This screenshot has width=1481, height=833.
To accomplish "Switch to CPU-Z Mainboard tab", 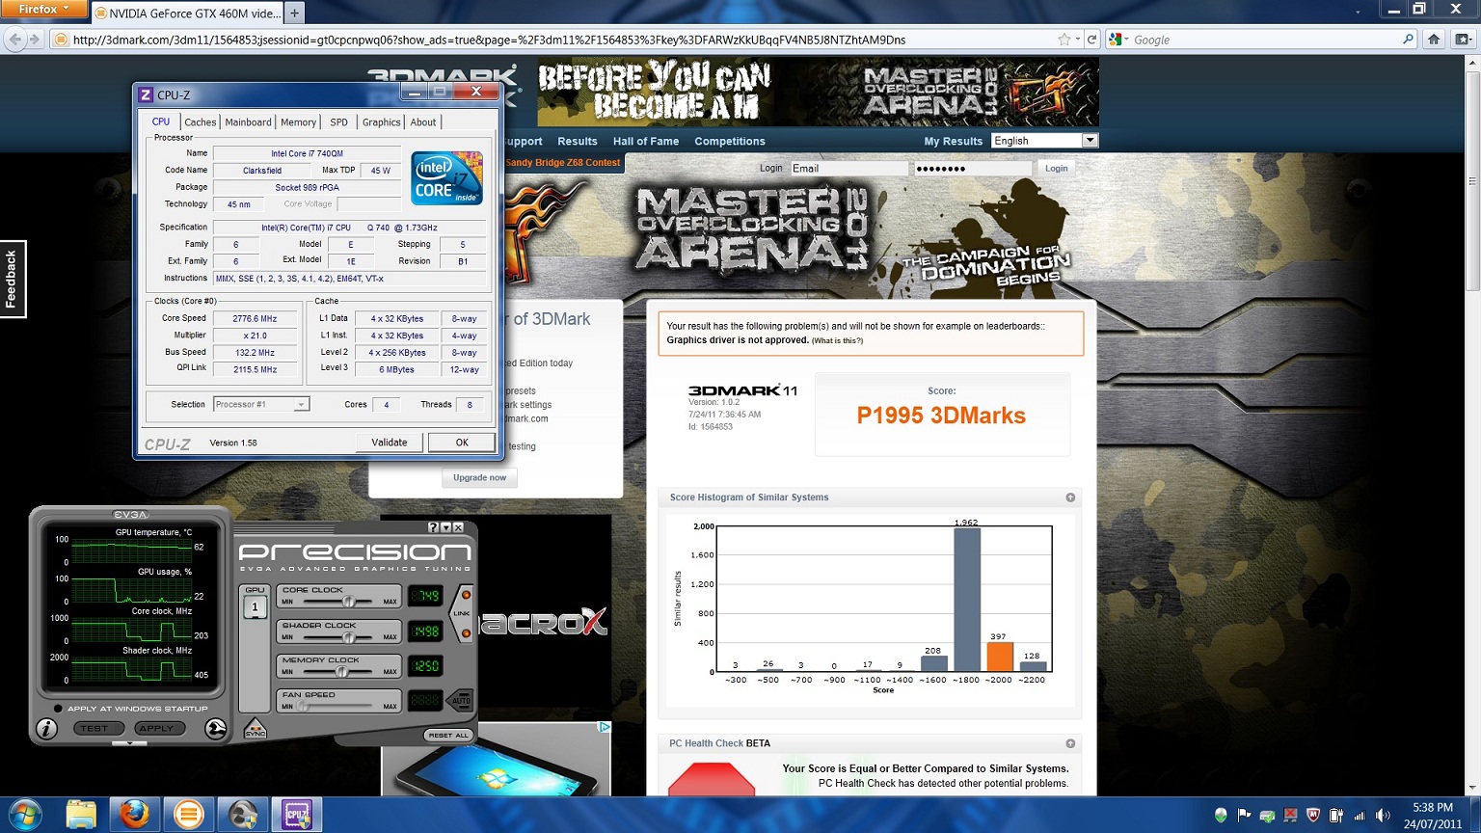I will tap(248, 122).
